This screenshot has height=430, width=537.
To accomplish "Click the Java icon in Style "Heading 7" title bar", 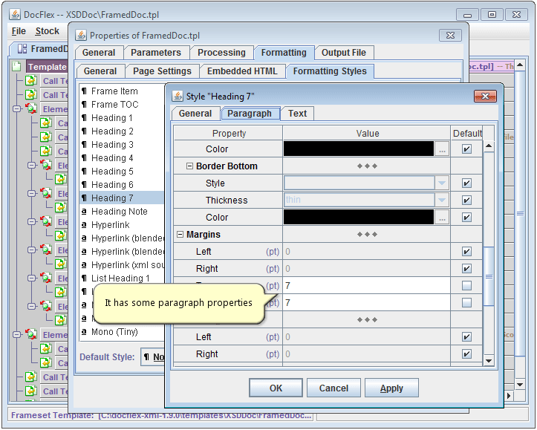I will pyautogui.click(x=178, y=96).
